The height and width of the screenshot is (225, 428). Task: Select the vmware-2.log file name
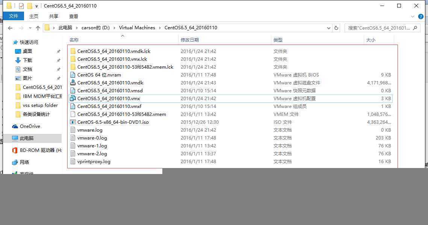pyautogui.click(x=92, y=154)
